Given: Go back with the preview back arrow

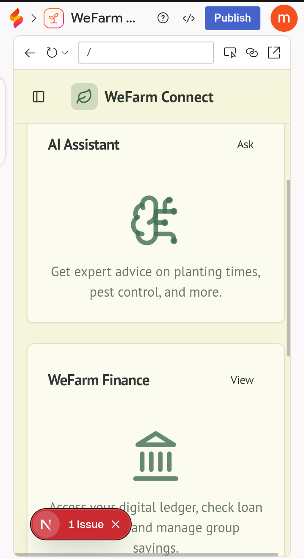Looking at the screenshot, I should point(30,53).
